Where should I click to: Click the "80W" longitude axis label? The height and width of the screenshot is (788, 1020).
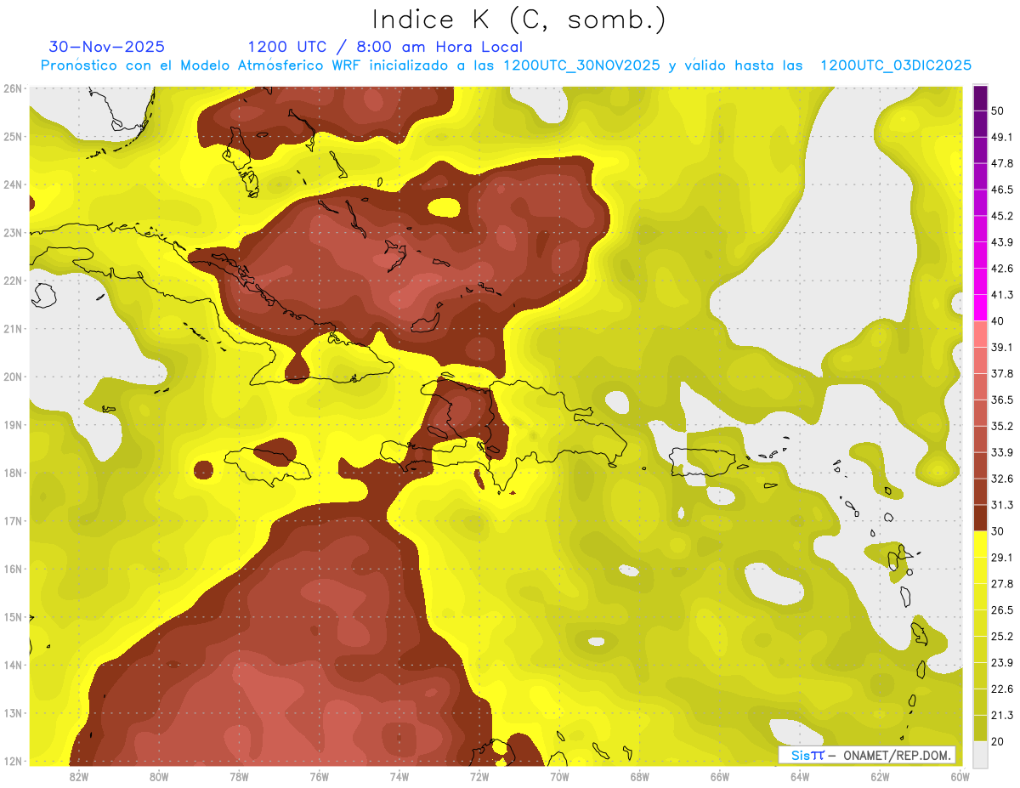coord(159,776)
